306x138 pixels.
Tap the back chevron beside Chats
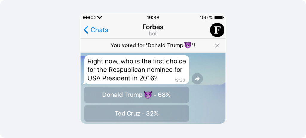(86, 30)
